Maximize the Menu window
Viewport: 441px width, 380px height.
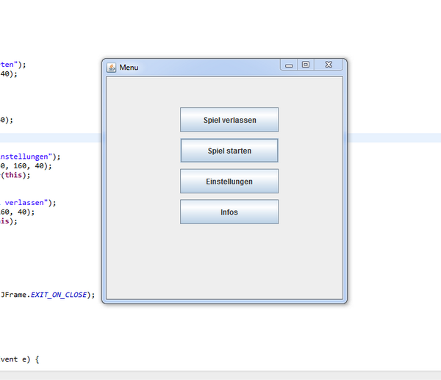coord(306,65)
